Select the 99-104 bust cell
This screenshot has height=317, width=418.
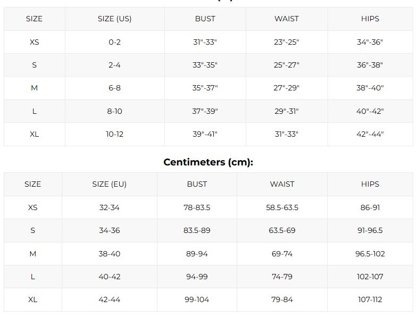click(x=197, y=299)
